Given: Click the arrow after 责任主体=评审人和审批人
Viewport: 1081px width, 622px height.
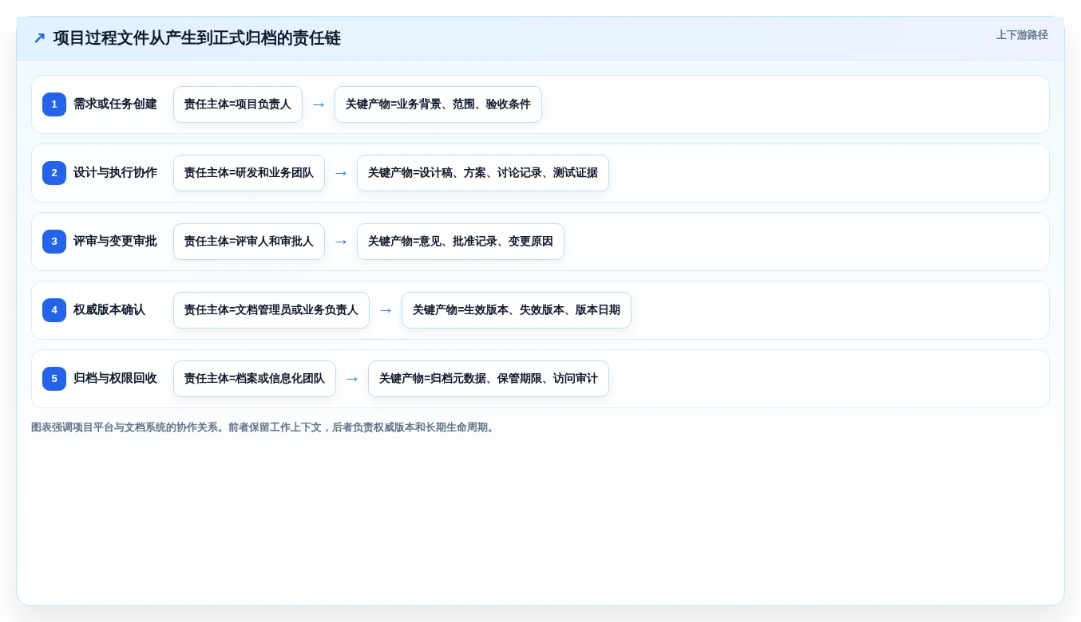Looking at the screenshot, I should point(341,242).
